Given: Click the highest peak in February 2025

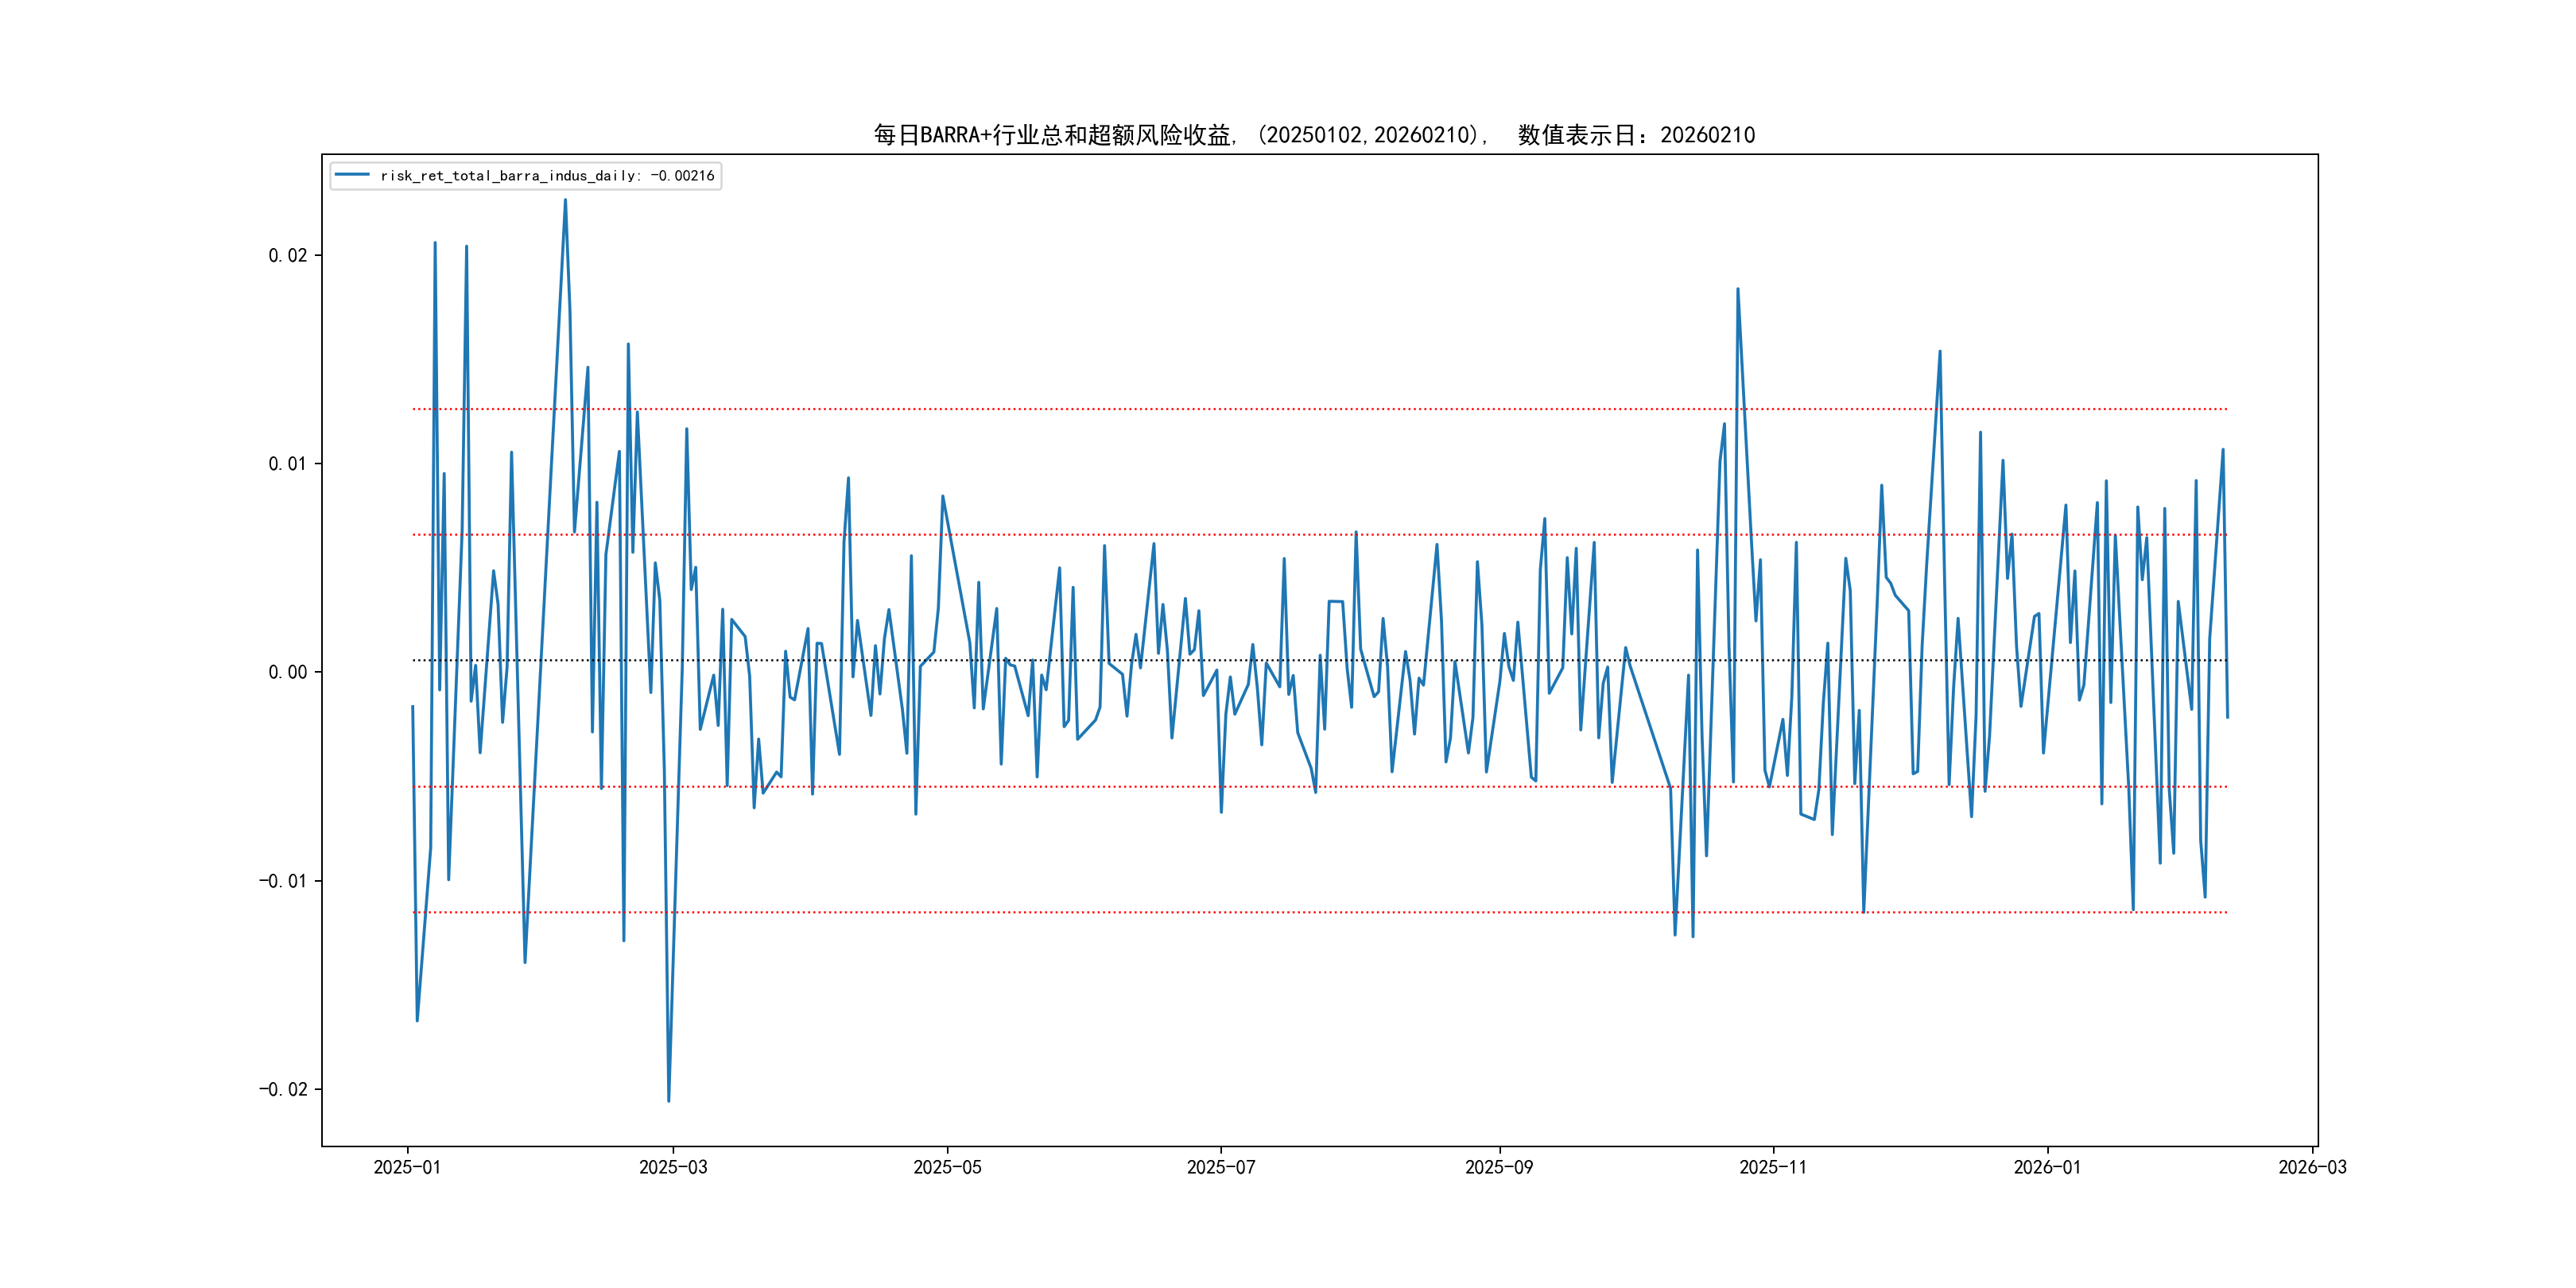Looking at the screenshot, I should click(x=565, y=200).
